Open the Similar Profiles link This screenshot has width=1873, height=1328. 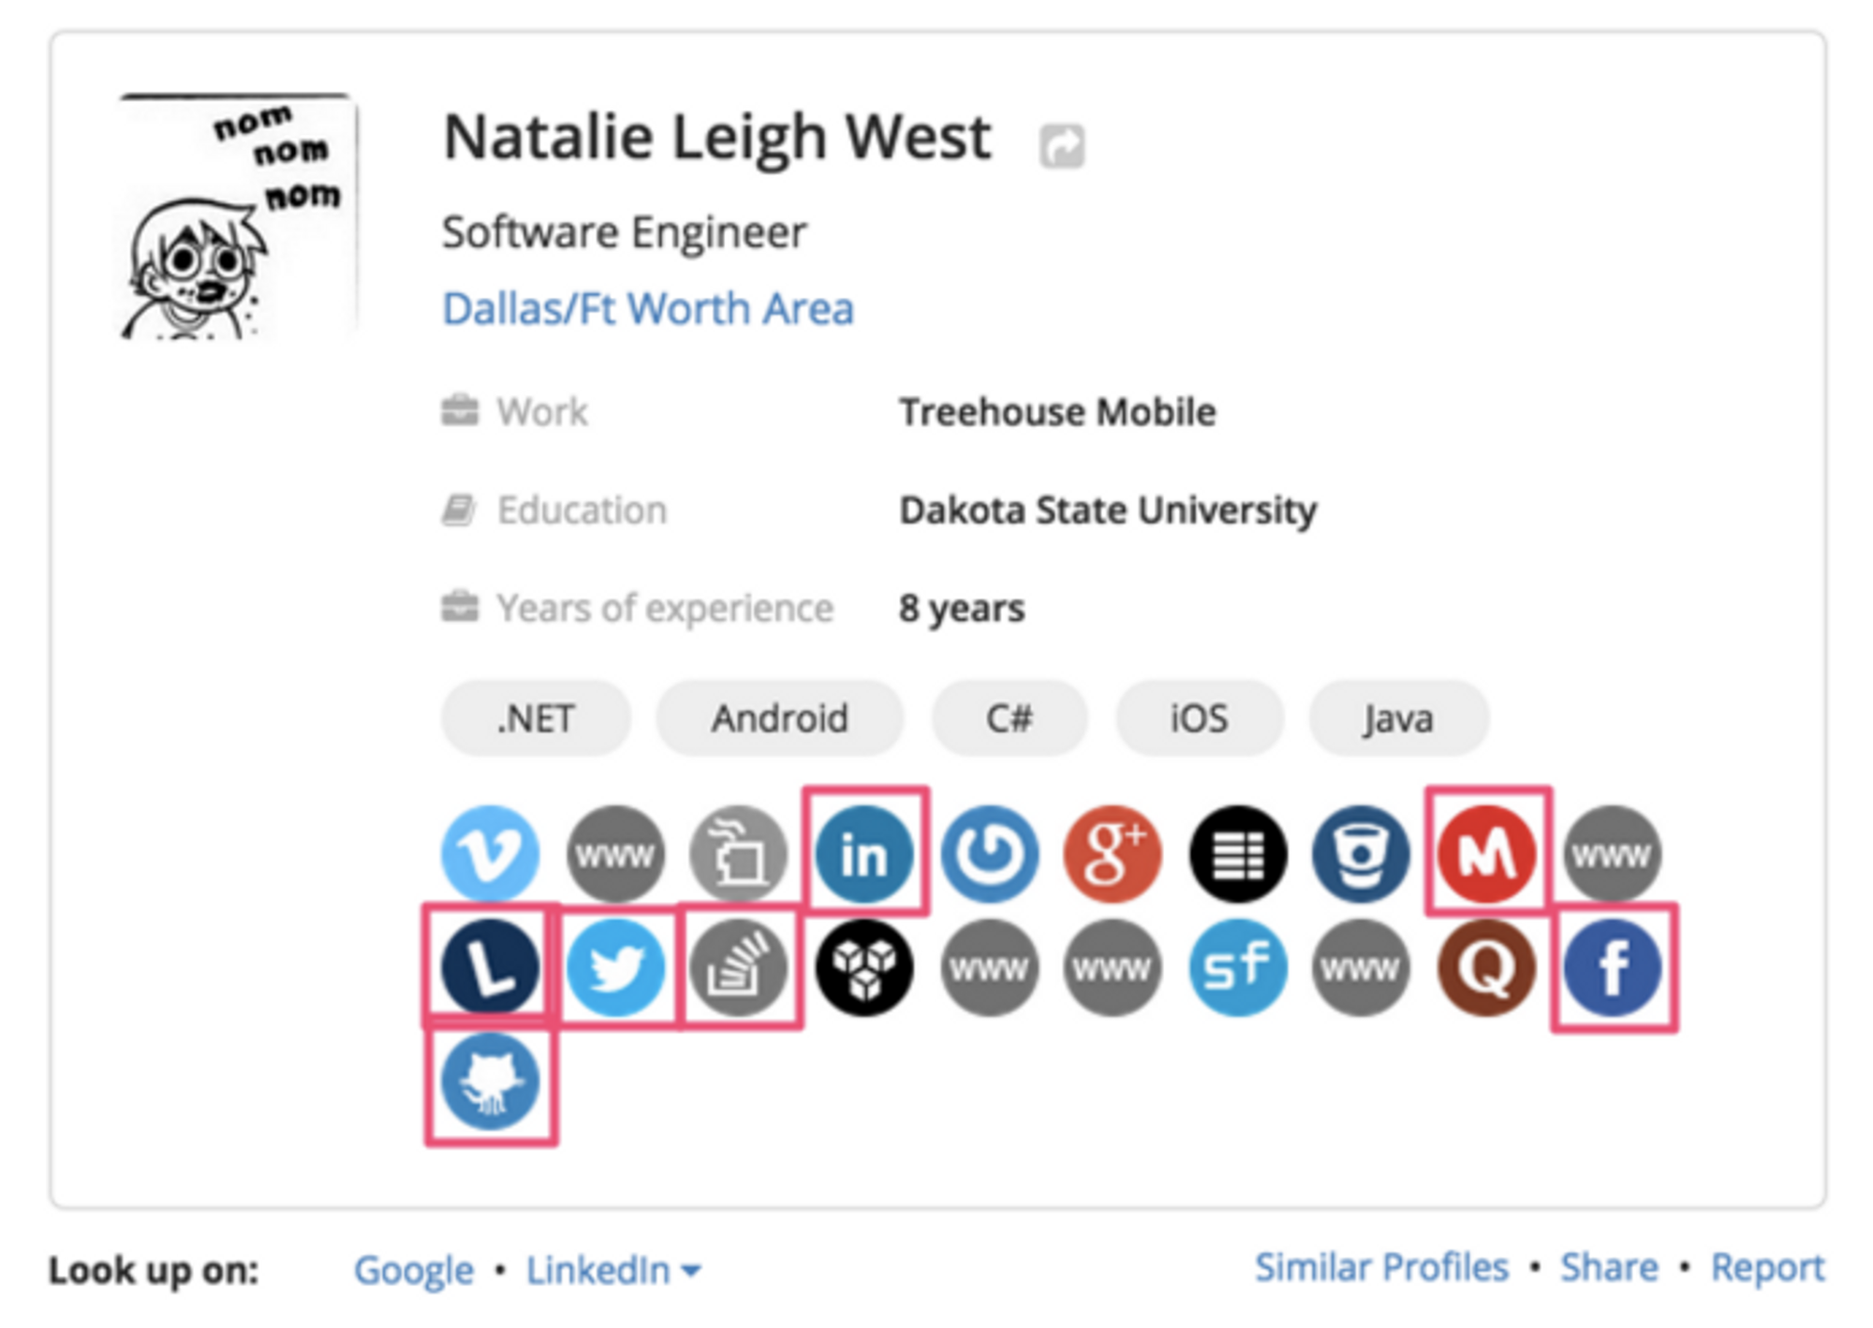click(x=1381, y=1267)
